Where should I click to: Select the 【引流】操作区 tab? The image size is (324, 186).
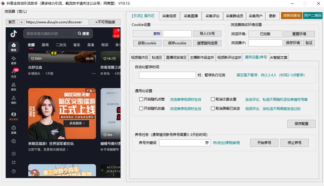pos(143,16)
